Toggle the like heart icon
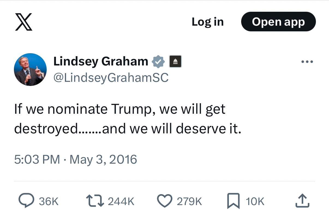 [165, 201]
